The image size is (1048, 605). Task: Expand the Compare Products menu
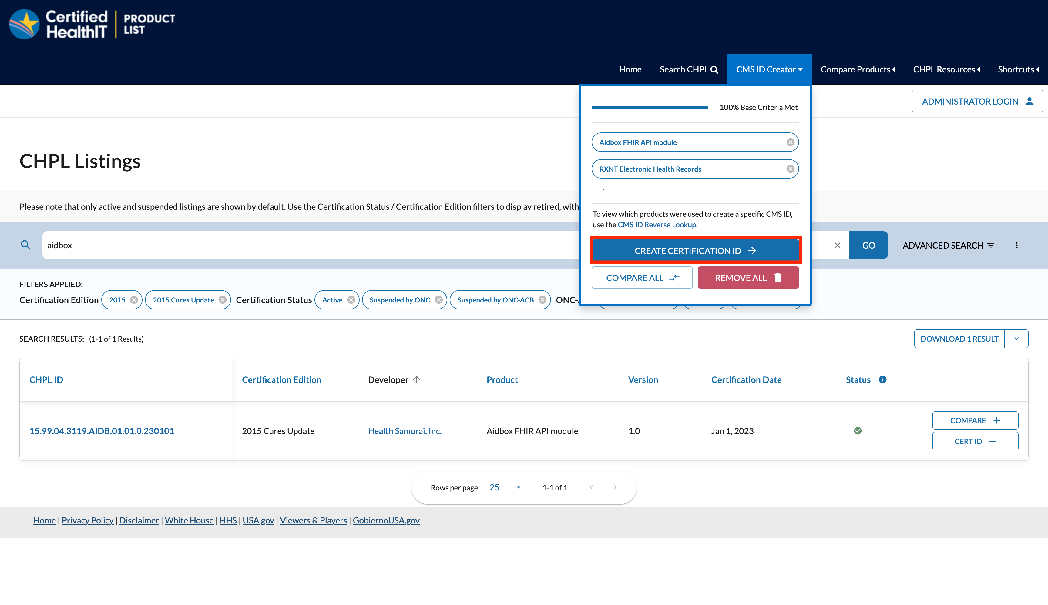pyautogui.click(x=858, y=69)
